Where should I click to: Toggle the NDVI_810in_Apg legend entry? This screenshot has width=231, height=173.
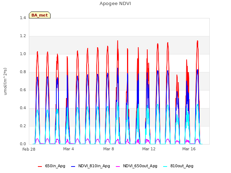(91, 166)
